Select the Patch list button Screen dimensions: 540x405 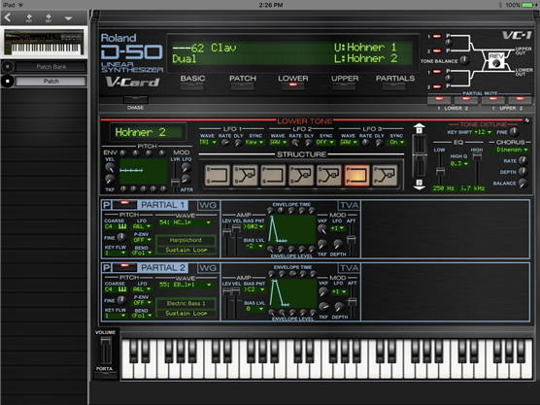click(51, 82)
